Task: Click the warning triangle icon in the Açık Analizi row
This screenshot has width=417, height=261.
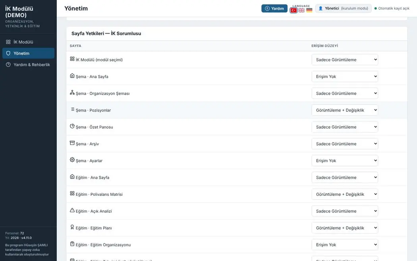Action: coord(72,210)
